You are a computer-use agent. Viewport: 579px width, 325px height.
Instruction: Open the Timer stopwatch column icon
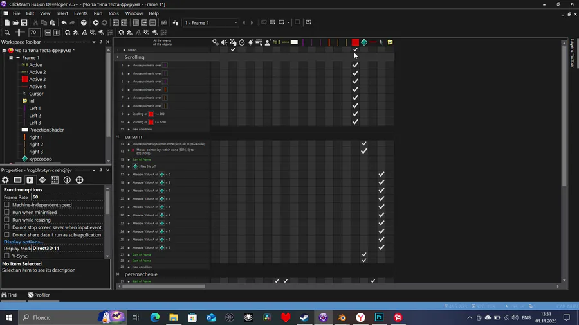(x=242, y=42)
